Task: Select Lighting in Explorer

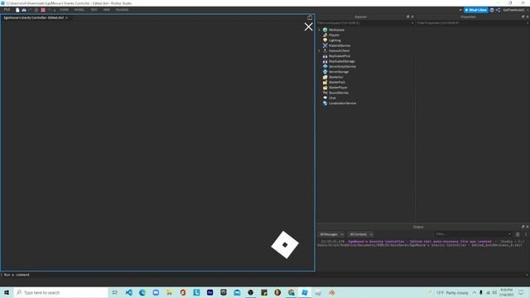Action: coord(335,41)
